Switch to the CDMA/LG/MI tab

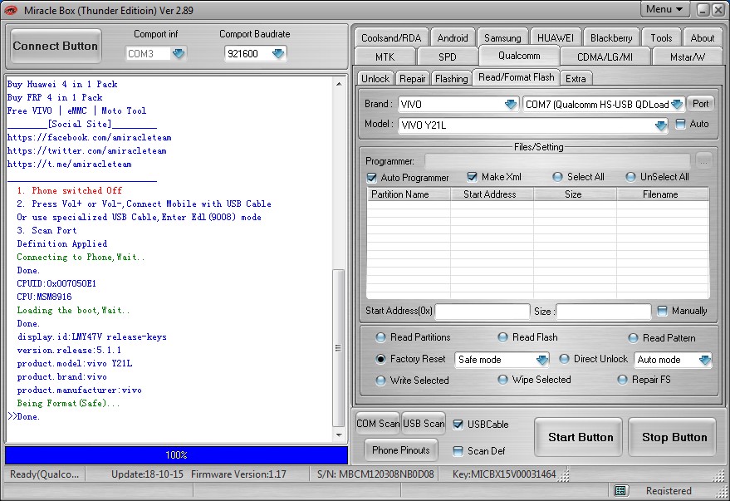(x=605, y=56)
